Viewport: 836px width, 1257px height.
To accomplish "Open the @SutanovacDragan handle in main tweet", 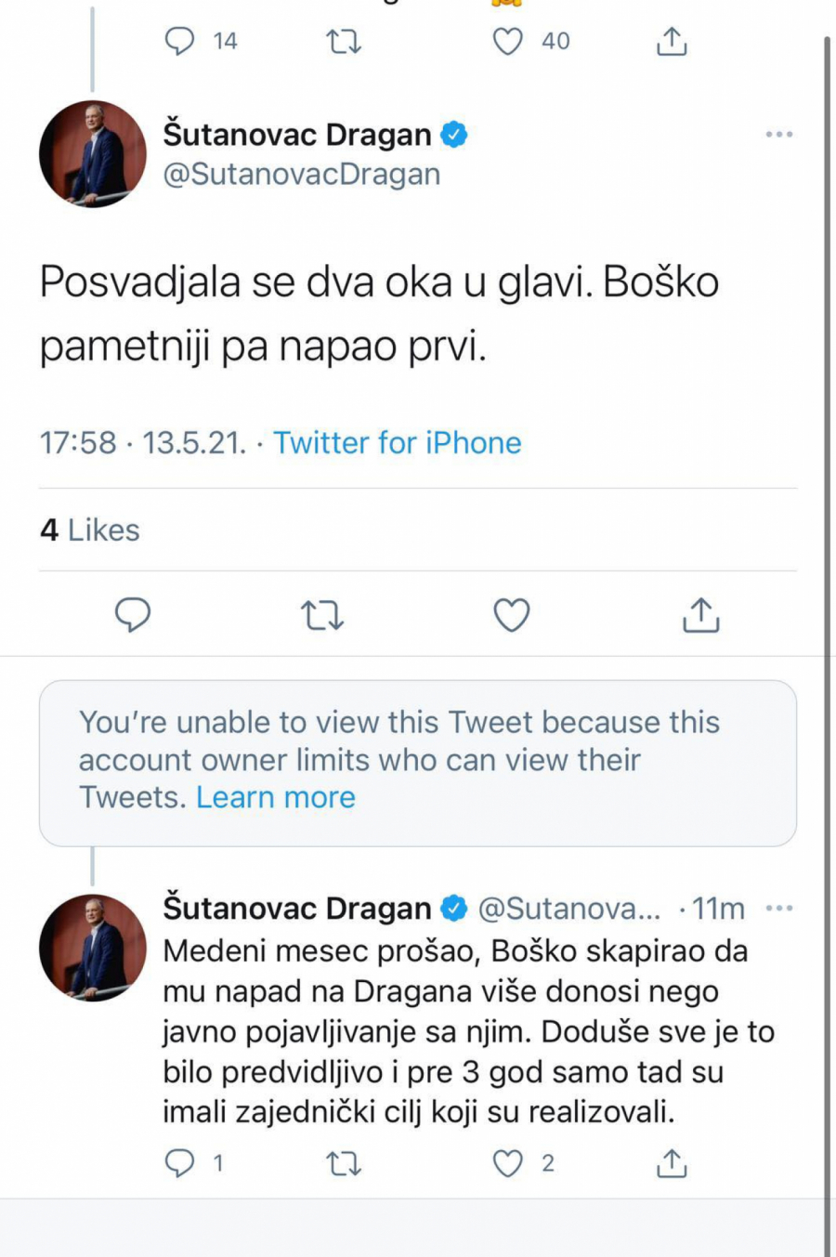I will click(301, 175).
